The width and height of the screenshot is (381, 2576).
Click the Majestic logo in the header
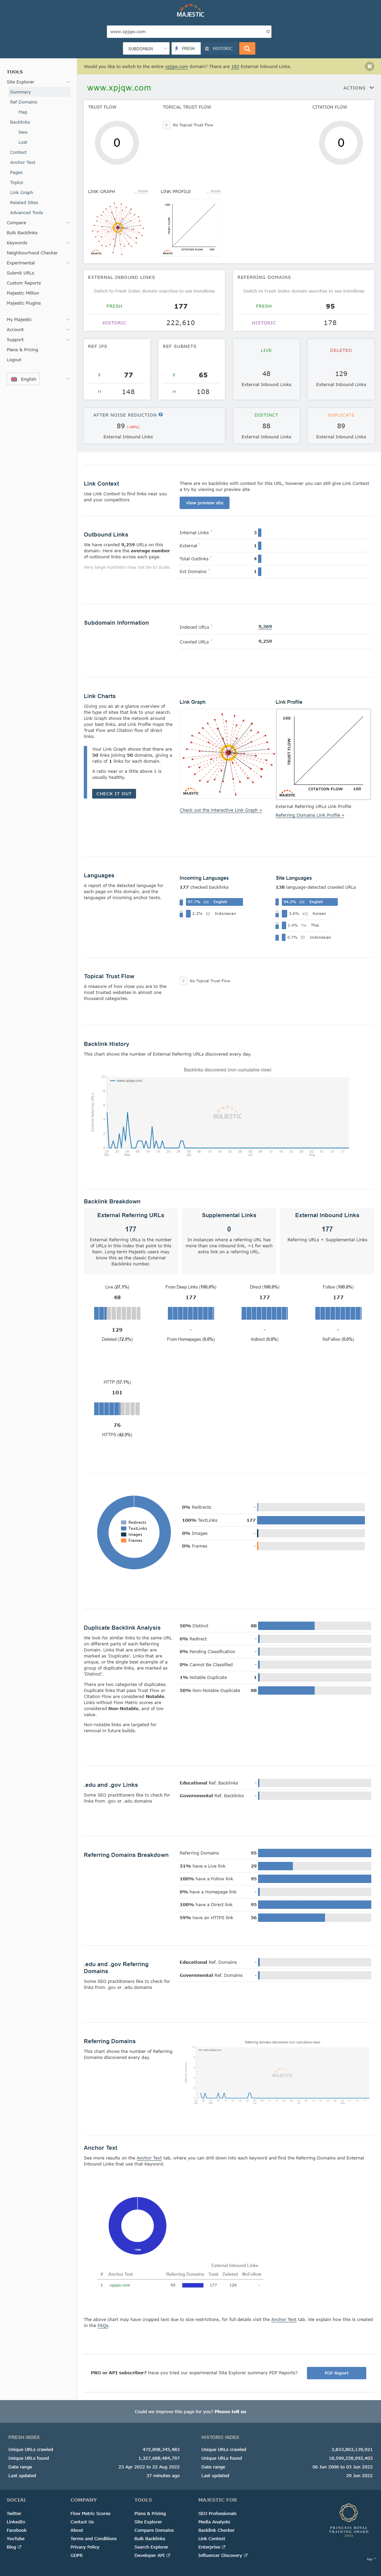click(190, 13)
